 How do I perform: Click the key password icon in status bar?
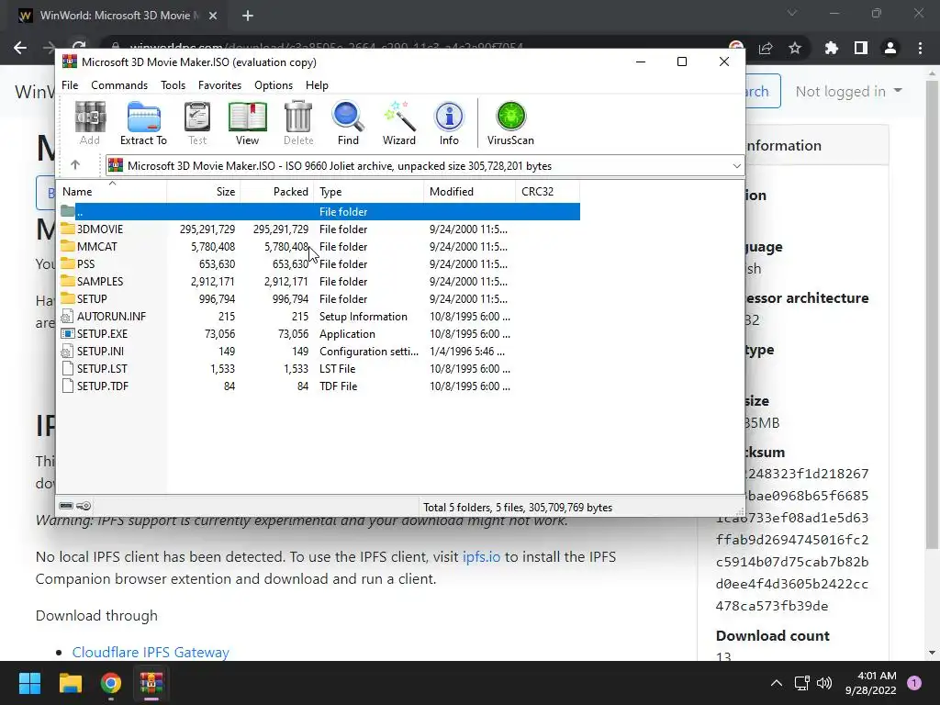pos(84,506)
